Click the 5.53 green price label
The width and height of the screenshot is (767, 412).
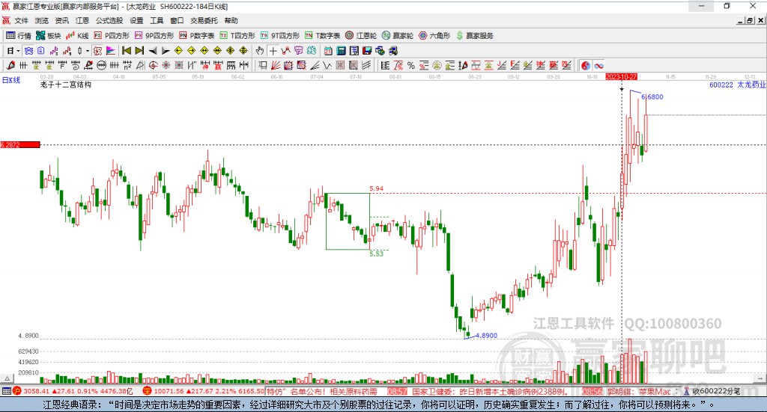377,253
